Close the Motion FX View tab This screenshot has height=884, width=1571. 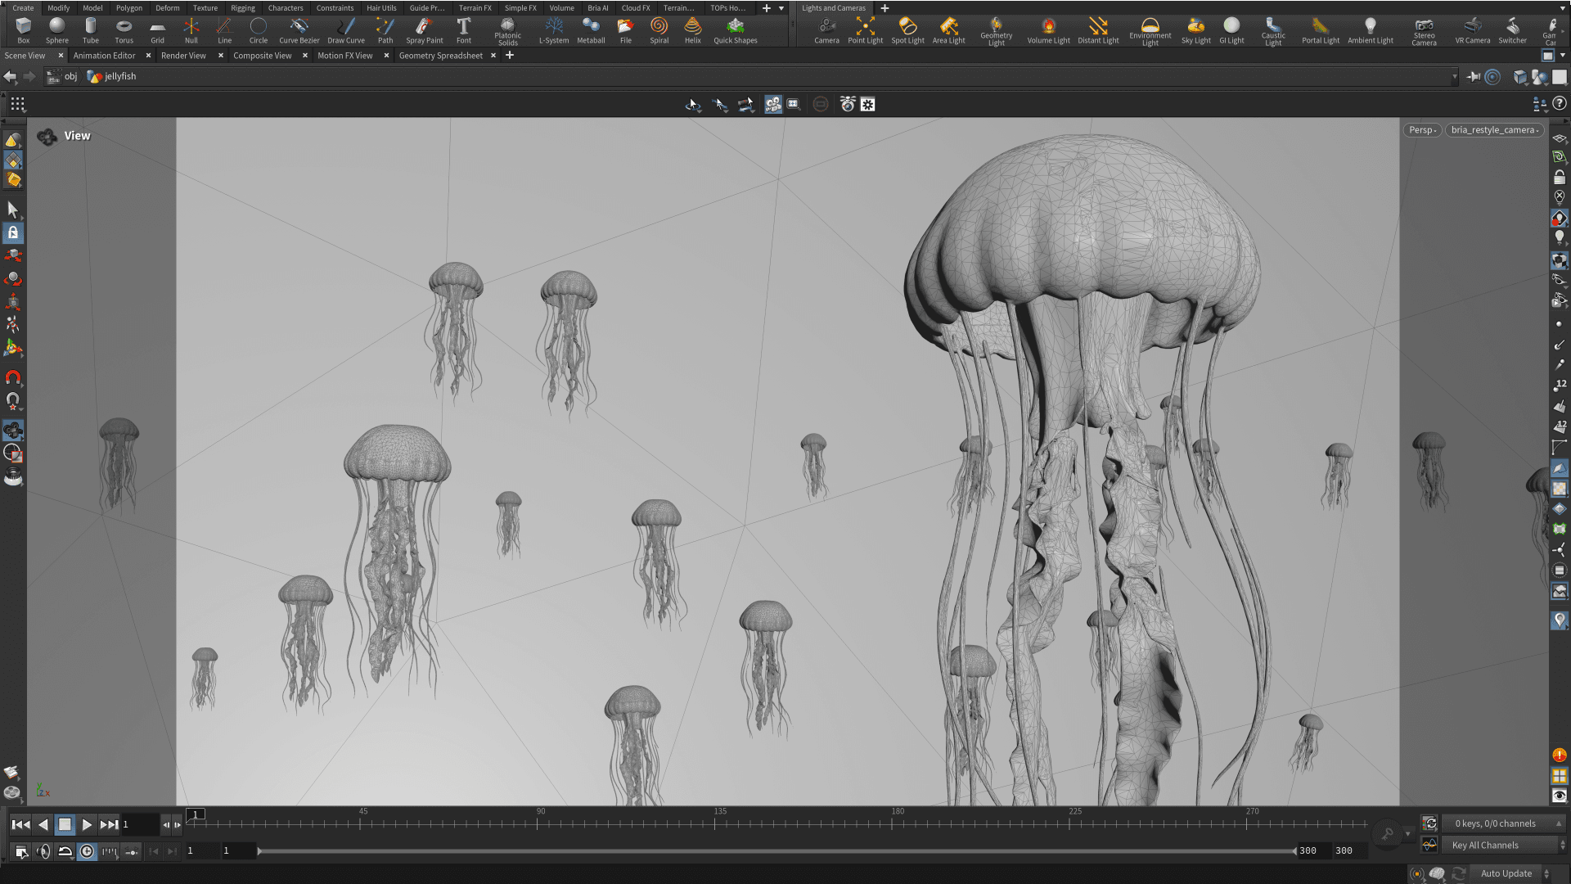(x=386, y=56)
